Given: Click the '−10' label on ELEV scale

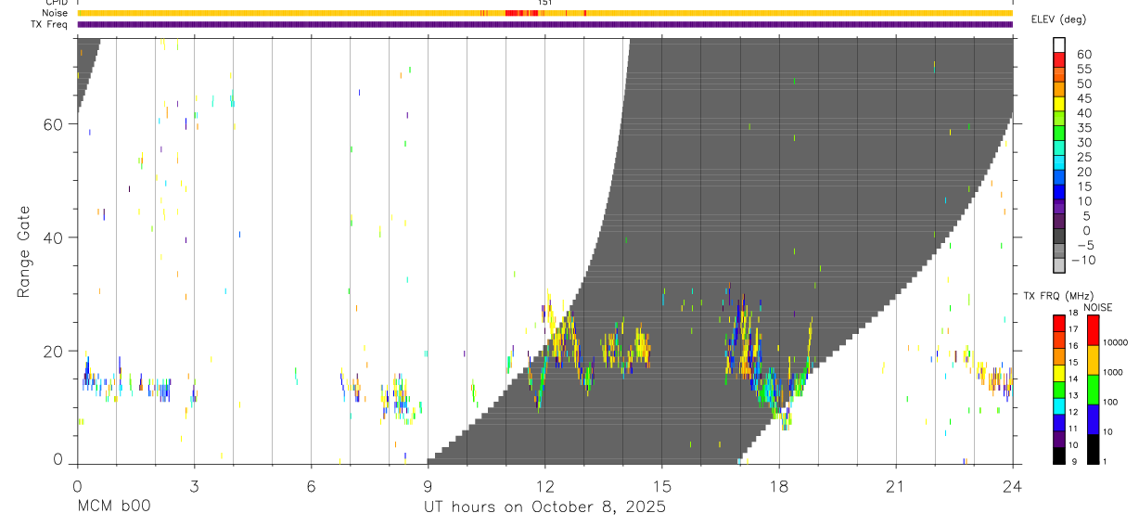Looking at the screenshot, I should click(x=1082, y=261).
